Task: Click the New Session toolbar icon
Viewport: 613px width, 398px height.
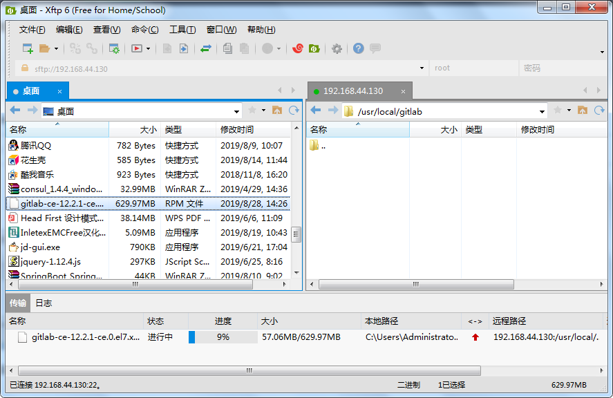Action: (x=28, y=48)
